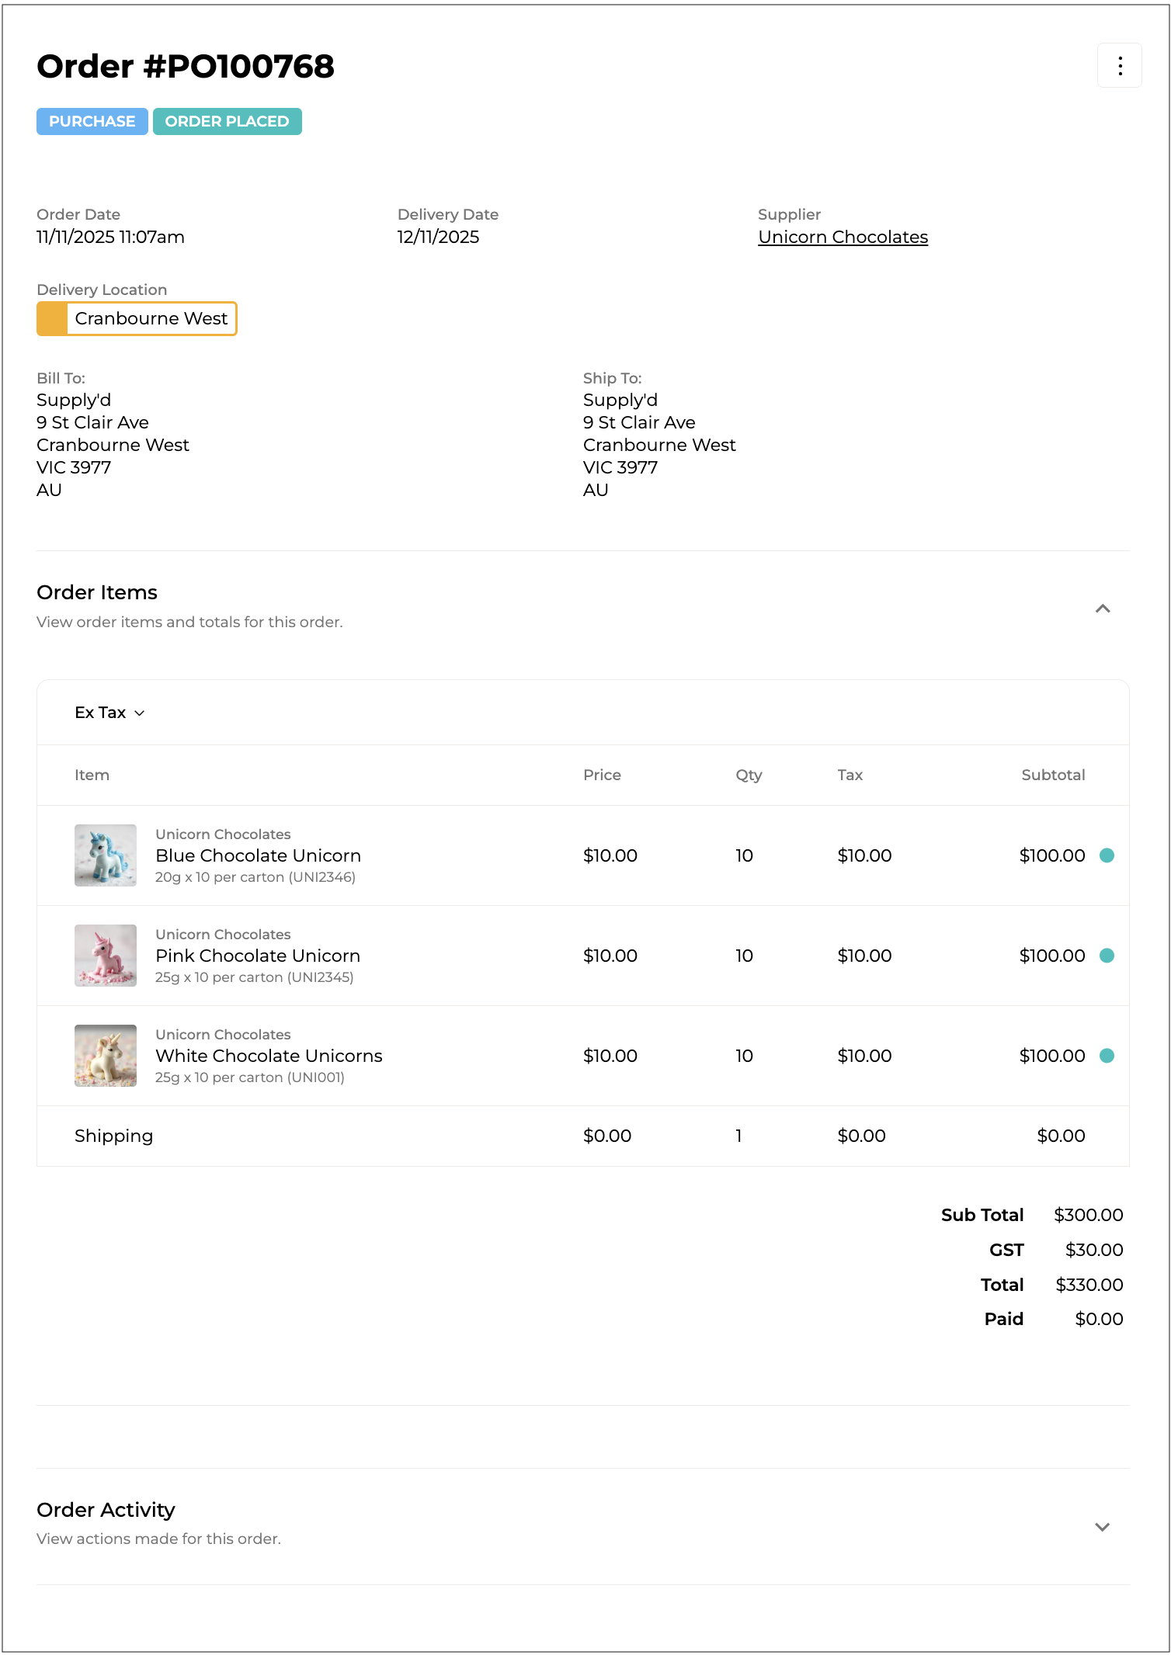1171x1655 pixels.
Task: Click the White Chocolate Unicorns status dot
Action: pyautogui.click(x=1107, y=1056)
